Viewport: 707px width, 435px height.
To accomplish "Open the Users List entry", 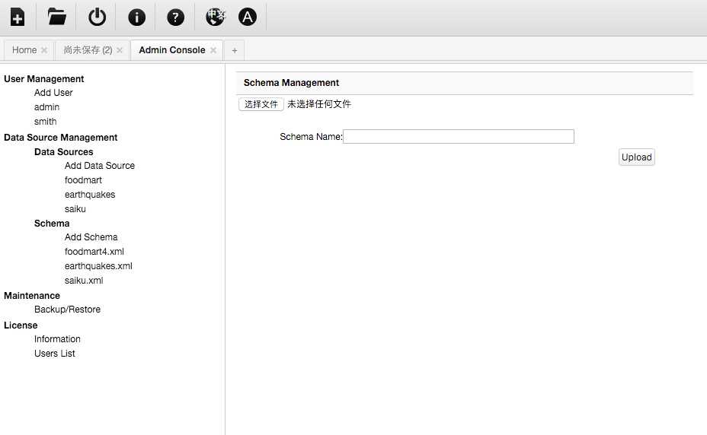I will pos(55,354).
